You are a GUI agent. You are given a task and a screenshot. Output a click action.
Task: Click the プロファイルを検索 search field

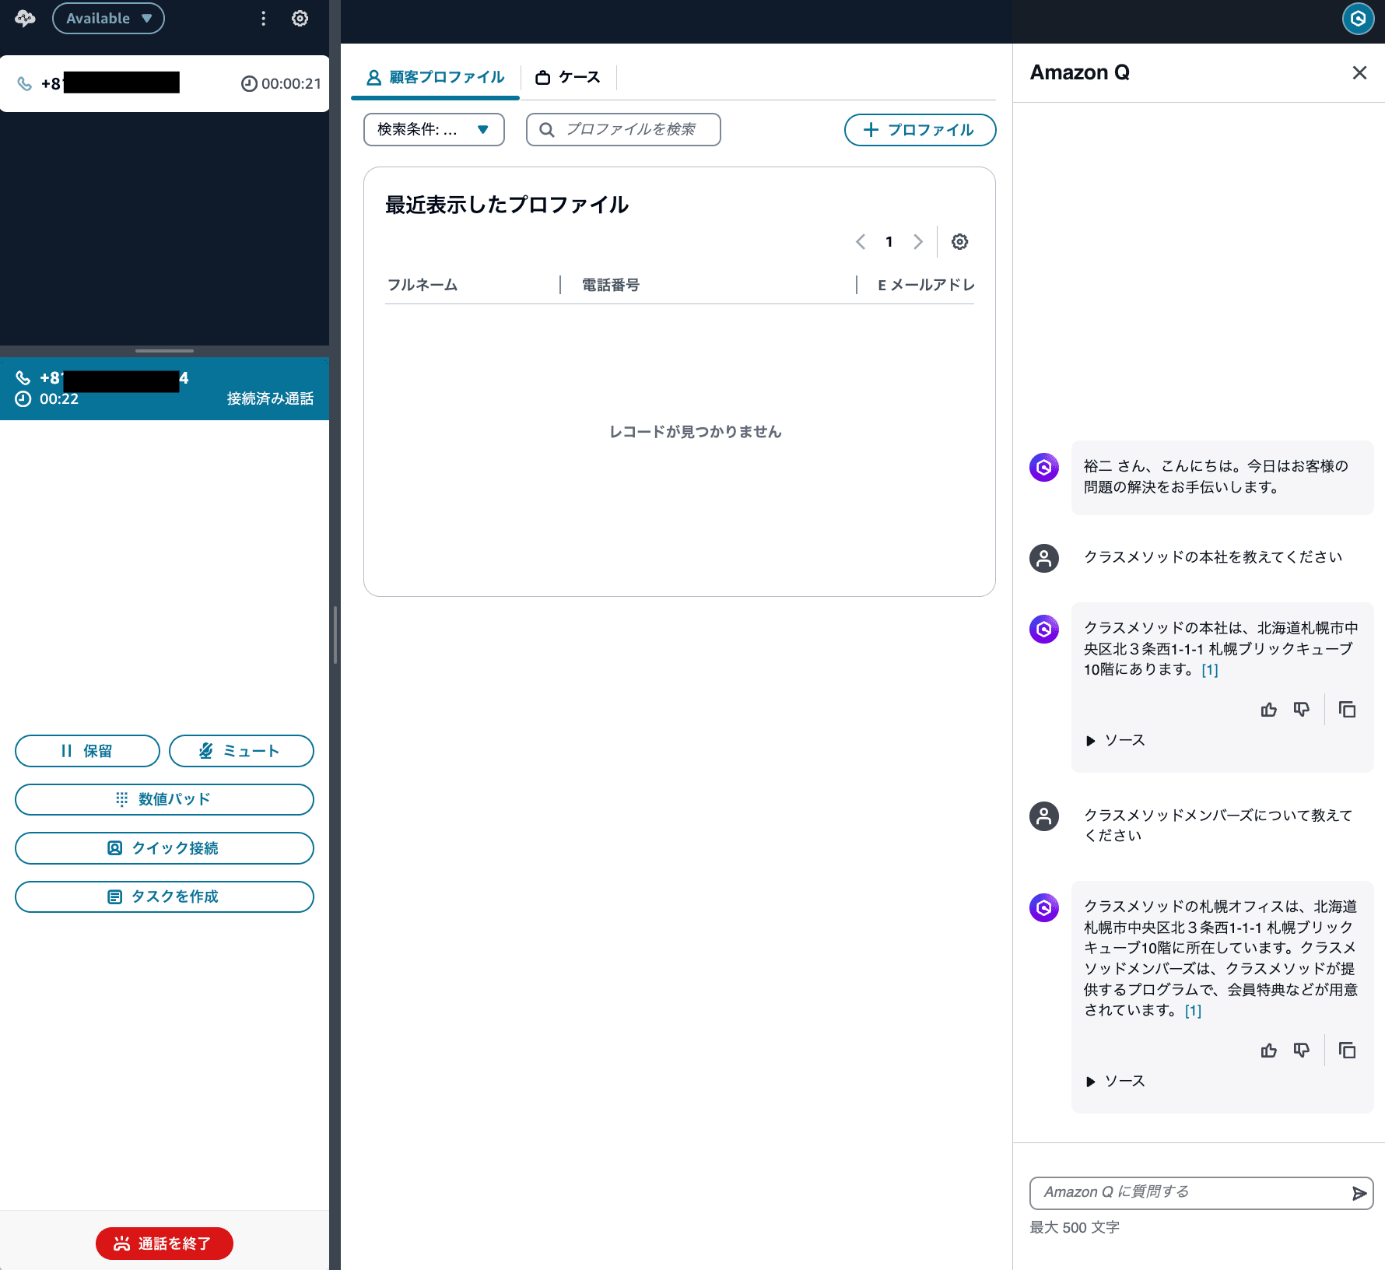pos(623,129)
